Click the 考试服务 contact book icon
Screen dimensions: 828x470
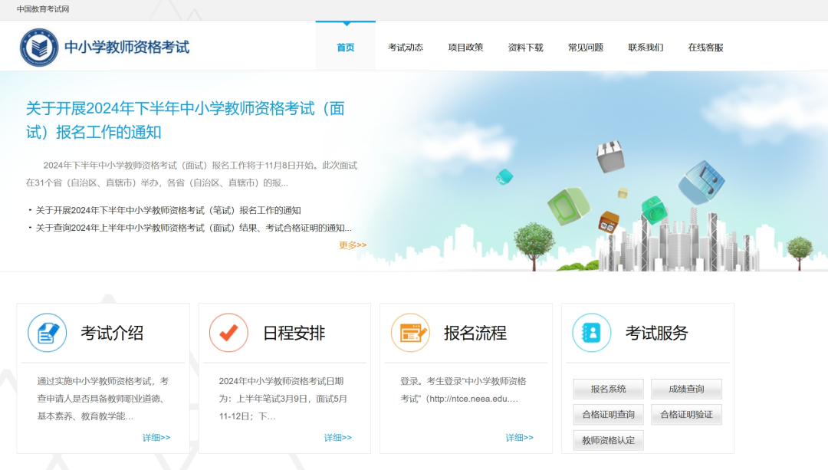click(592, 333)
